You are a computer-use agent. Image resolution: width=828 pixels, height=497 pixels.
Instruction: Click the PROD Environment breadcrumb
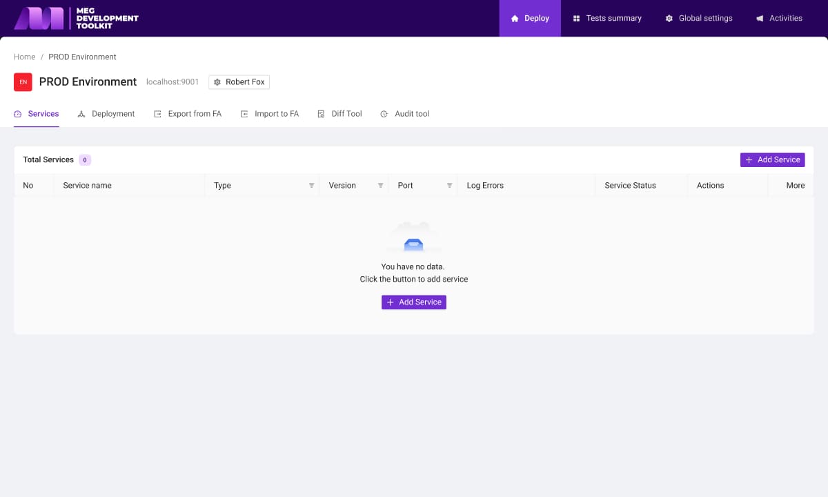point(82,57)
